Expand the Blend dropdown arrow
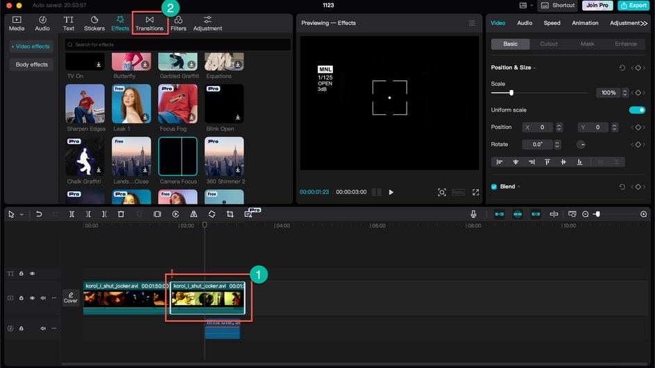The height and width of the screenshot is (368, 655). point(519,187)
